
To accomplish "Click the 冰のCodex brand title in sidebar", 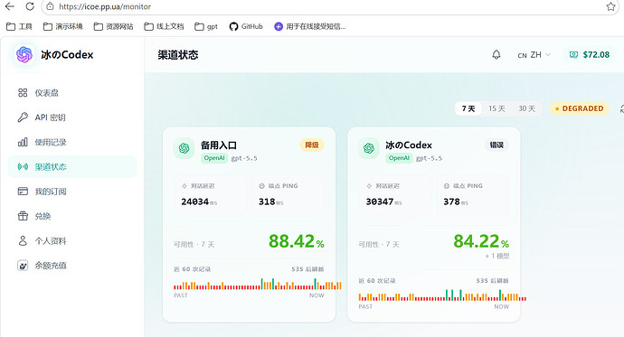I will [x=67, y=55].
